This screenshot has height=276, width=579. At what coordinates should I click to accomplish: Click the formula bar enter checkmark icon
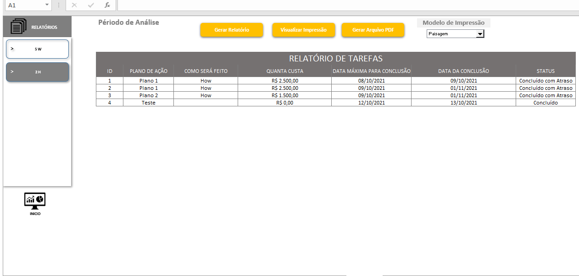coord(91,5)
